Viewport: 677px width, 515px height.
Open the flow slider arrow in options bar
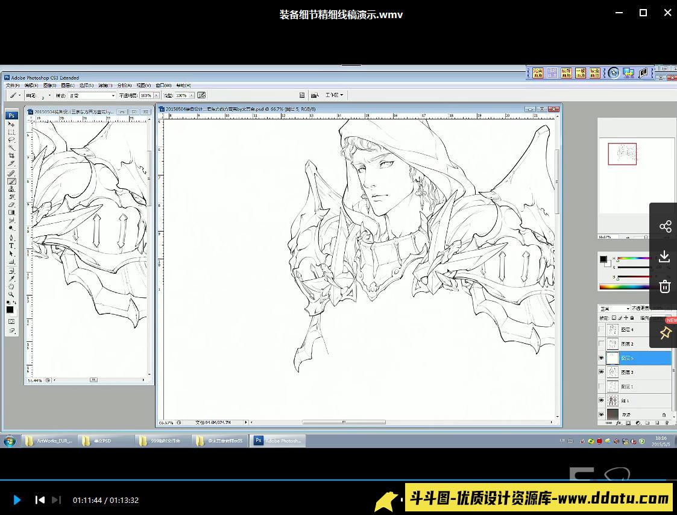(191, 95)
